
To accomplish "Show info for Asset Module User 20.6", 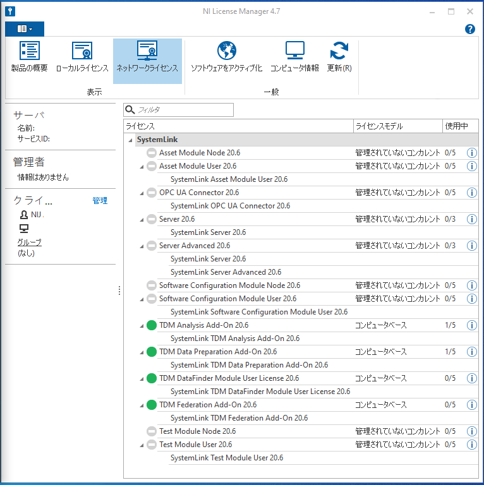I will pyautogui.click(x=471, y=166).
